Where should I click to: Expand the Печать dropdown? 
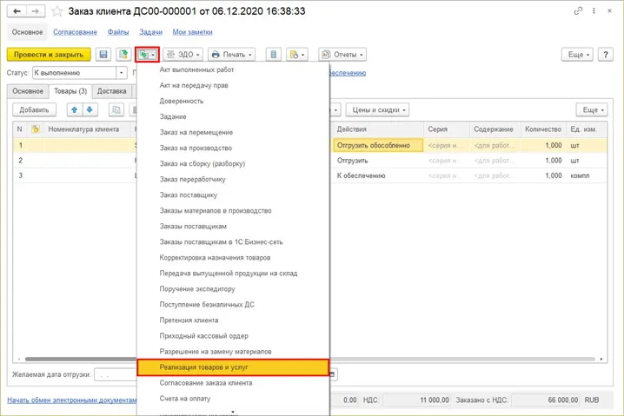(x=232, y=54)
